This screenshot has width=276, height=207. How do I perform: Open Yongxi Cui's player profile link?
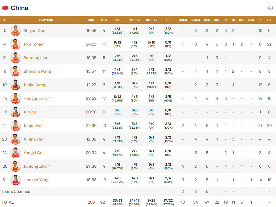point(33,153)
